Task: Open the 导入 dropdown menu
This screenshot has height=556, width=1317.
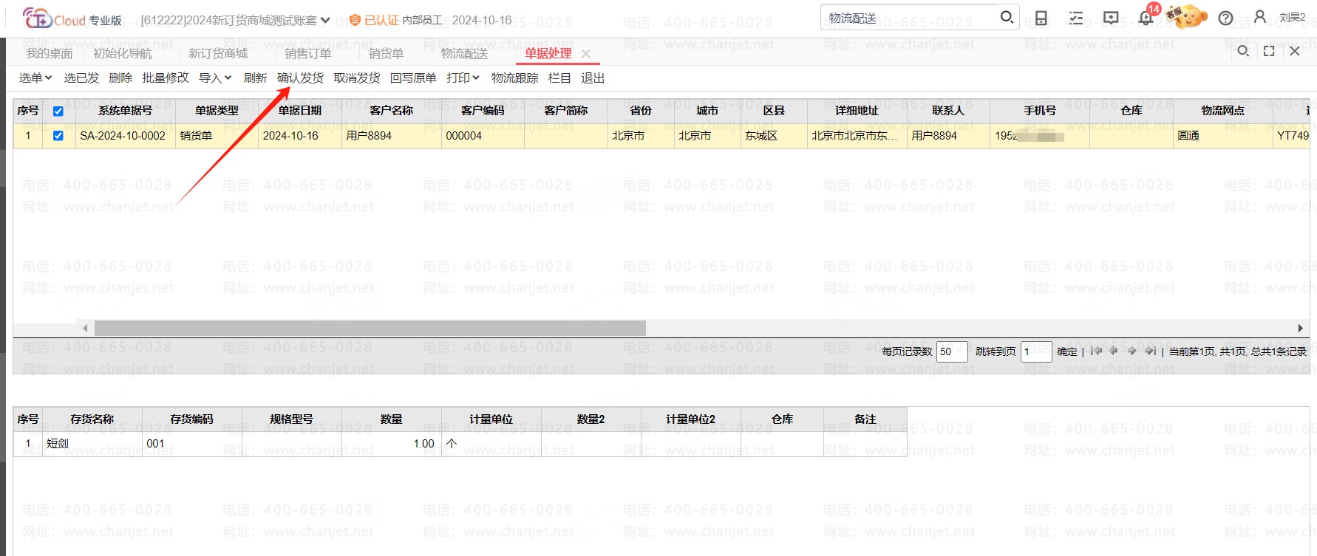Action: [x=215, y=78]
